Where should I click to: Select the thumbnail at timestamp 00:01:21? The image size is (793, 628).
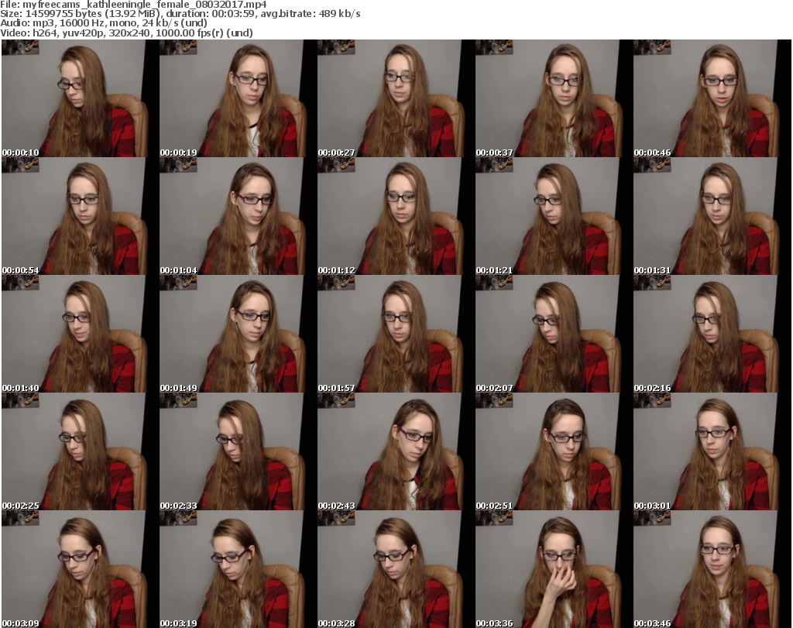pos(554,216)
